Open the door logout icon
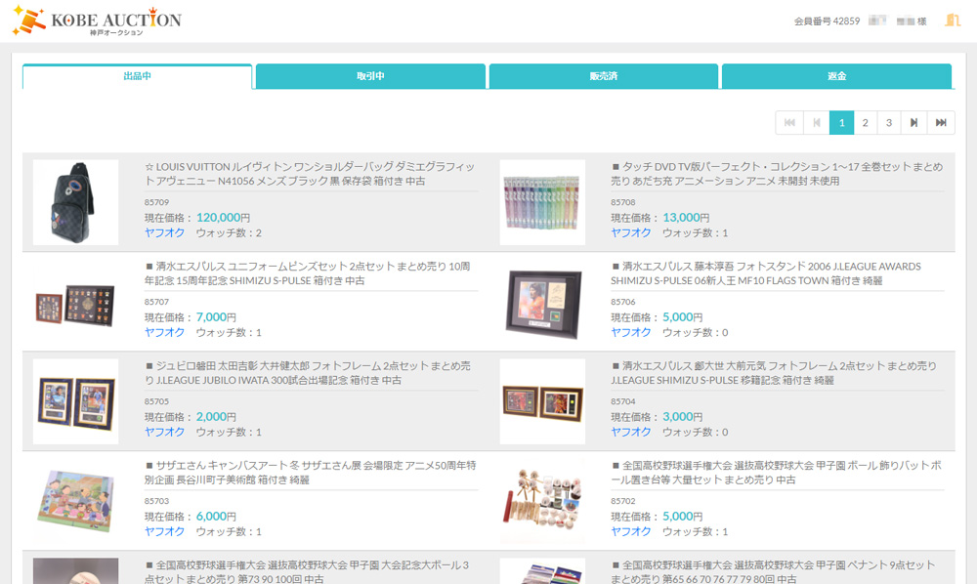Image resolution: width=977 pixels, height=584 pixels. (952, 21)
